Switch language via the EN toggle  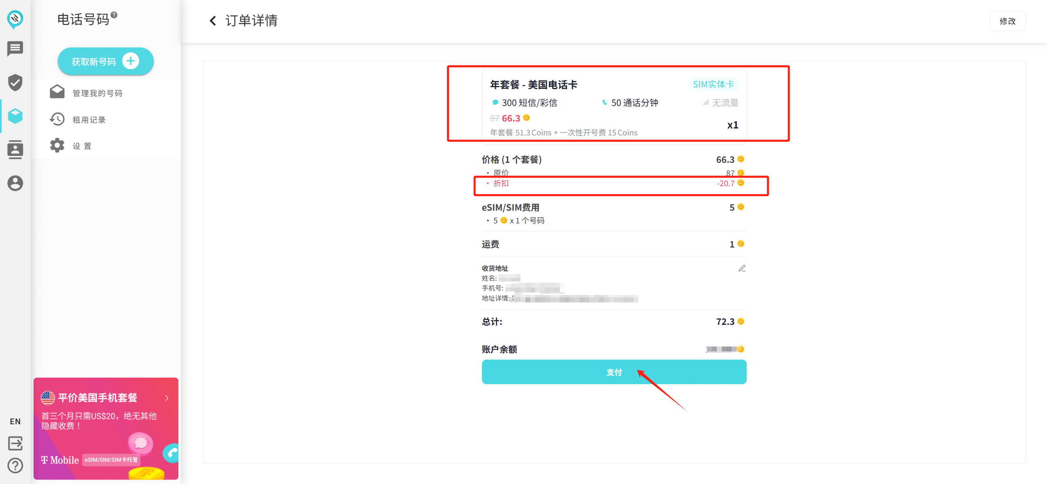point(15,421)
